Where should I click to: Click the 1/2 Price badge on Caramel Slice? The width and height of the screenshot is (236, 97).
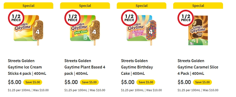tap(186, 18)
